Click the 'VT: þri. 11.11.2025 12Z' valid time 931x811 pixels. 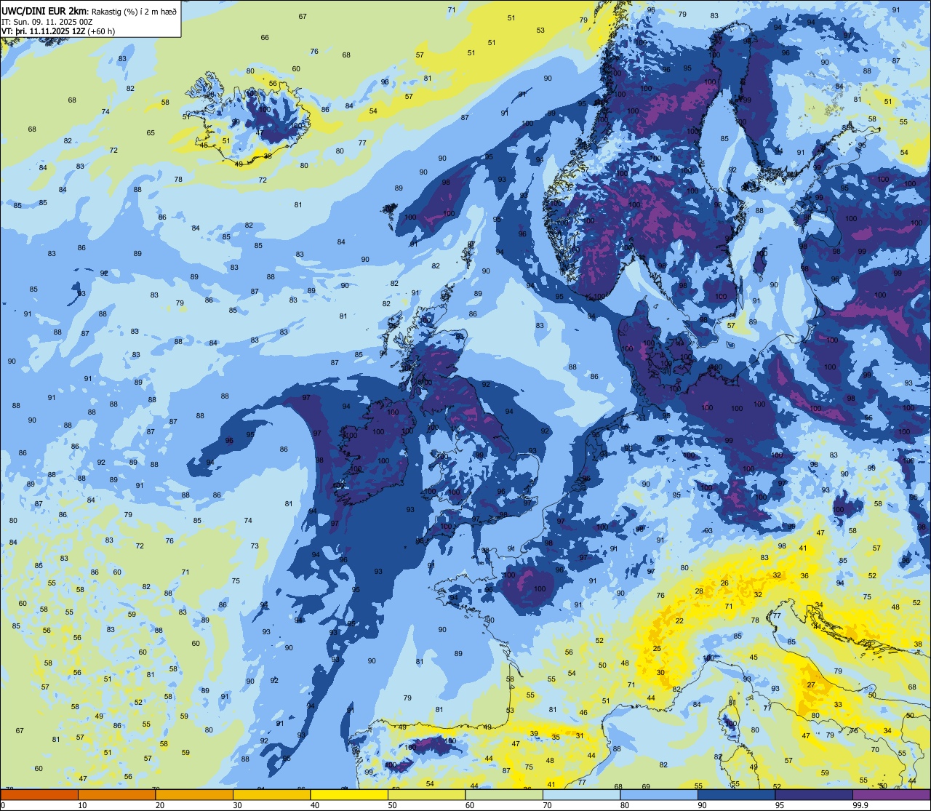44,31
